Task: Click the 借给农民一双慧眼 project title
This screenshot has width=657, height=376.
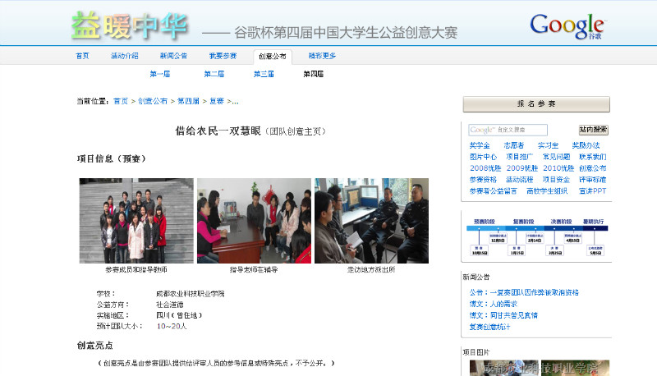Action: 218,131
